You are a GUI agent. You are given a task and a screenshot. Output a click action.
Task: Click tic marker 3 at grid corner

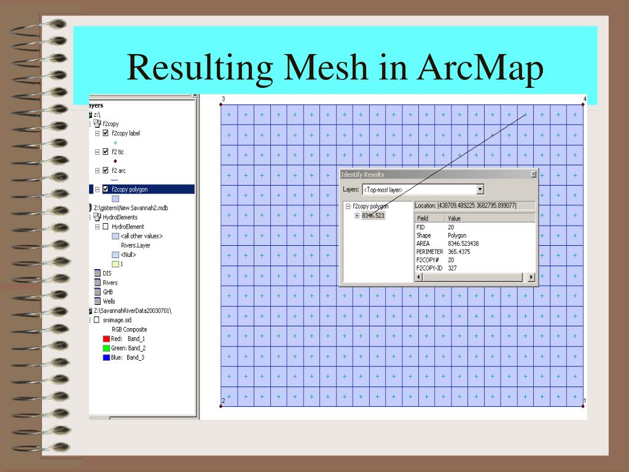(x=221, y=104)
